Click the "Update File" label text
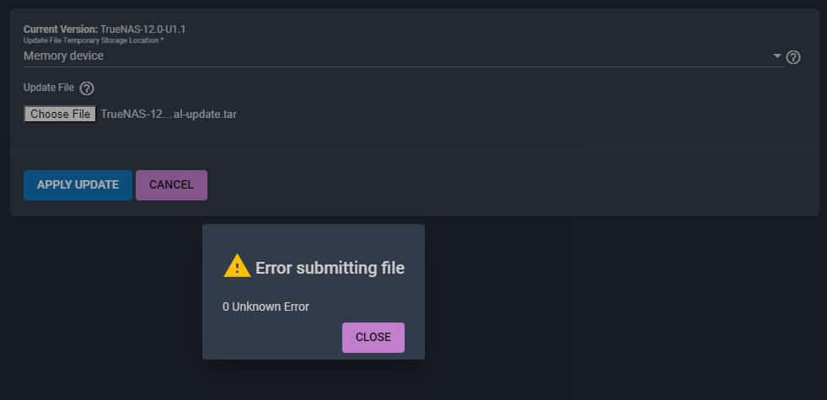This screenshot has height=400, width=827. pyautogui.click(x=49, y=88)
